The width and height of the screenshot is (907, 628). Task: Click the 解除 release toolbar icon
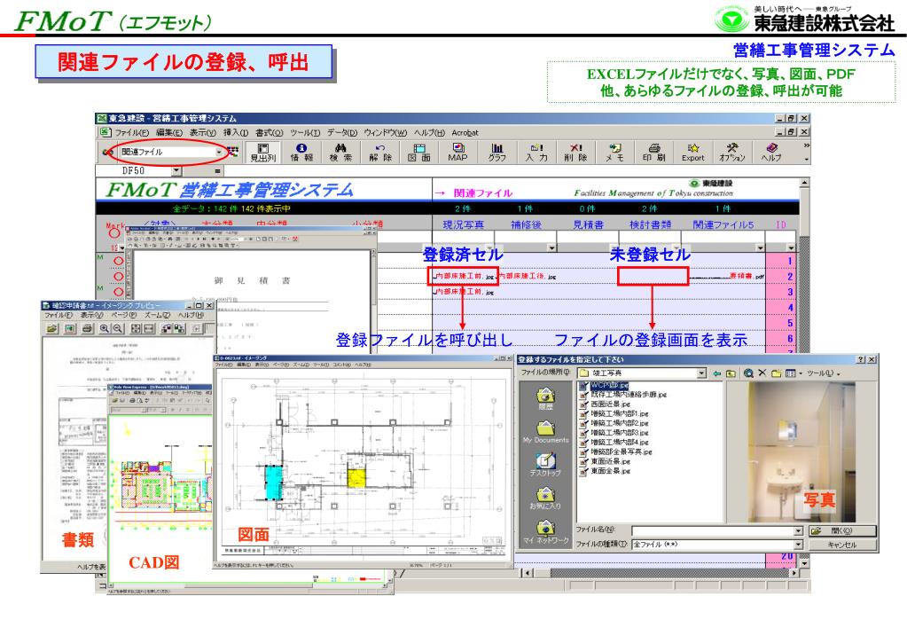(x=380, y=153)
